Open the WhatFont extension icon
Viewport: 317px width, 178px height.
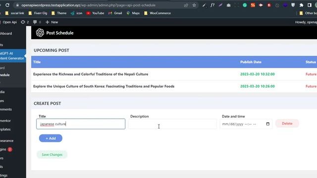pyautogui.click(x=212, y=5)
